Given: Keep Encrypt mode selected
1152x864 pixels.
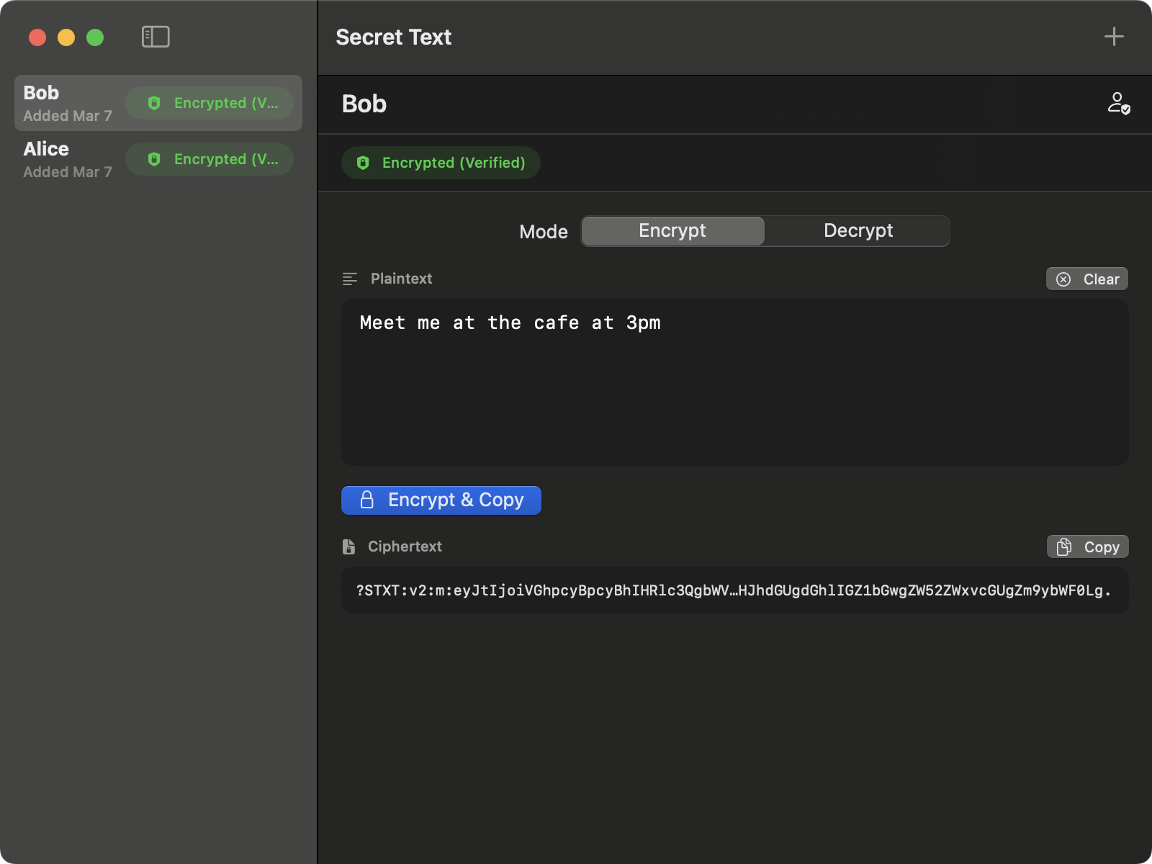Looking at the screenshot, I should [672, 230].
